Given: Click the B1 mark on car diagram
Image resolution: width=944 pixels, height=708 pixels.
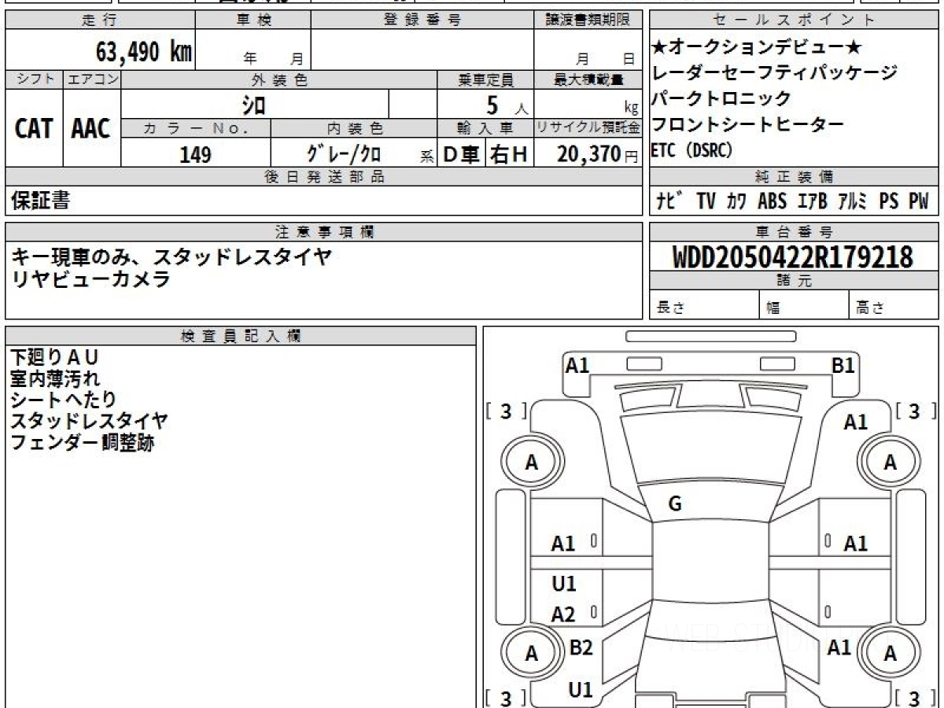Looking at the screenshot, I should tap(843, 365).
